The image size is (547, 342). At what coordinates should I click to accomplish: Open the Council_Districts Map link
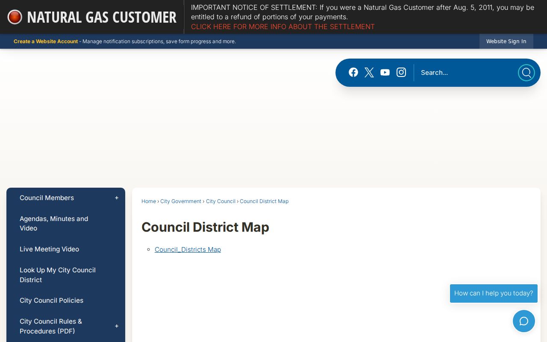[x=188, y=250]
